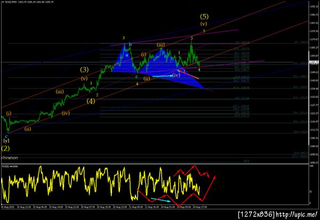Click the 18 Aug 2015 date on time axis
This screenshot has height=220, width=320.
click(7, 207)
